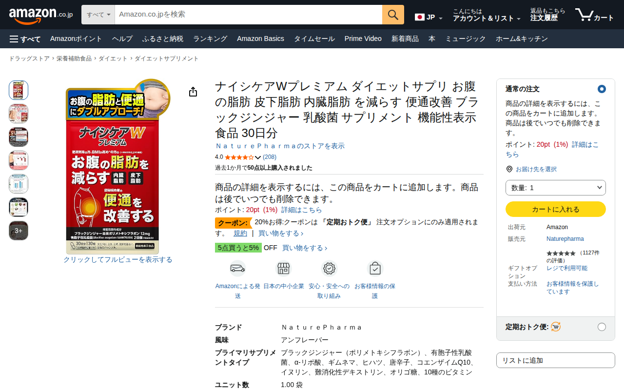Image resolution: width=624 pixels, height=390 pixels.
Task: Click the ドラッグストア breadcrumb
Action: click(x=29, y=58)
